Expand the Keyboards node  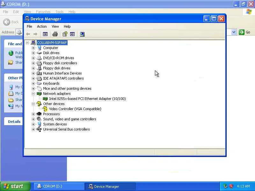[33, 83]
